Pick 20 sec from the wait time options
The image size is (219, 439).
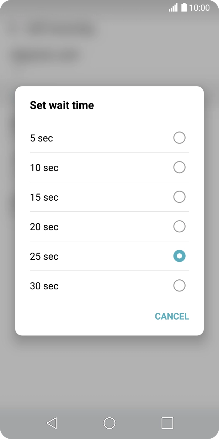[x=179, y=226]
